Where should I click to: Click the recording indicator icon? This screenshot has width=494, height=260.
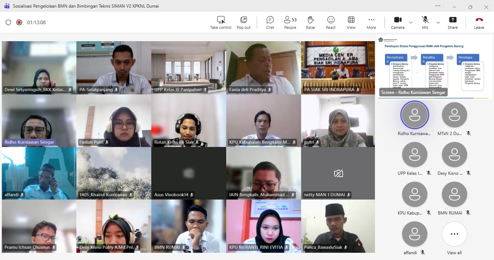pos(19,22)
